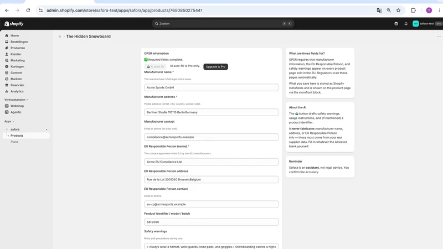The image size is (443, 249).
Task: Click the Upgrade to Pro button
Action: pyautogui.click(x=215, y=66)
